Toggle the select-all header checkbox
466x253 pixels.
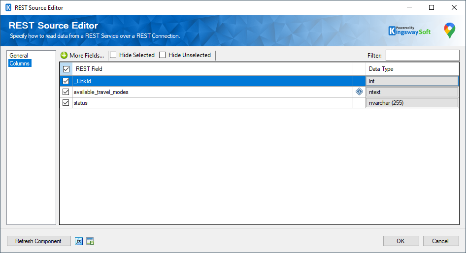click(66, 69)
